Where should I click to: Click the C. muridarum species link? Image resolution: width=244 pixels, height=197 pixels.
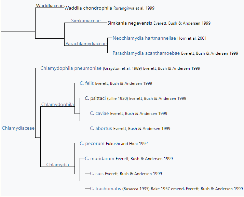pyautogui.click(x=99, y=159)
